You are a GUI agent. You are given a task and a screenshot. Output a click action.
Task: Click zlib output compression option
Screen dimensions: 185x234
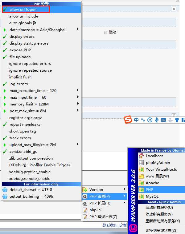(41, 158)
